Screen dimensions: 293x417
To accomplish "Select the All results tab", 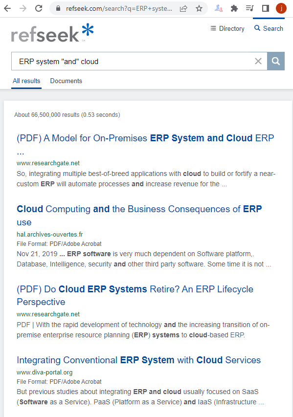I will coord(26,81).
